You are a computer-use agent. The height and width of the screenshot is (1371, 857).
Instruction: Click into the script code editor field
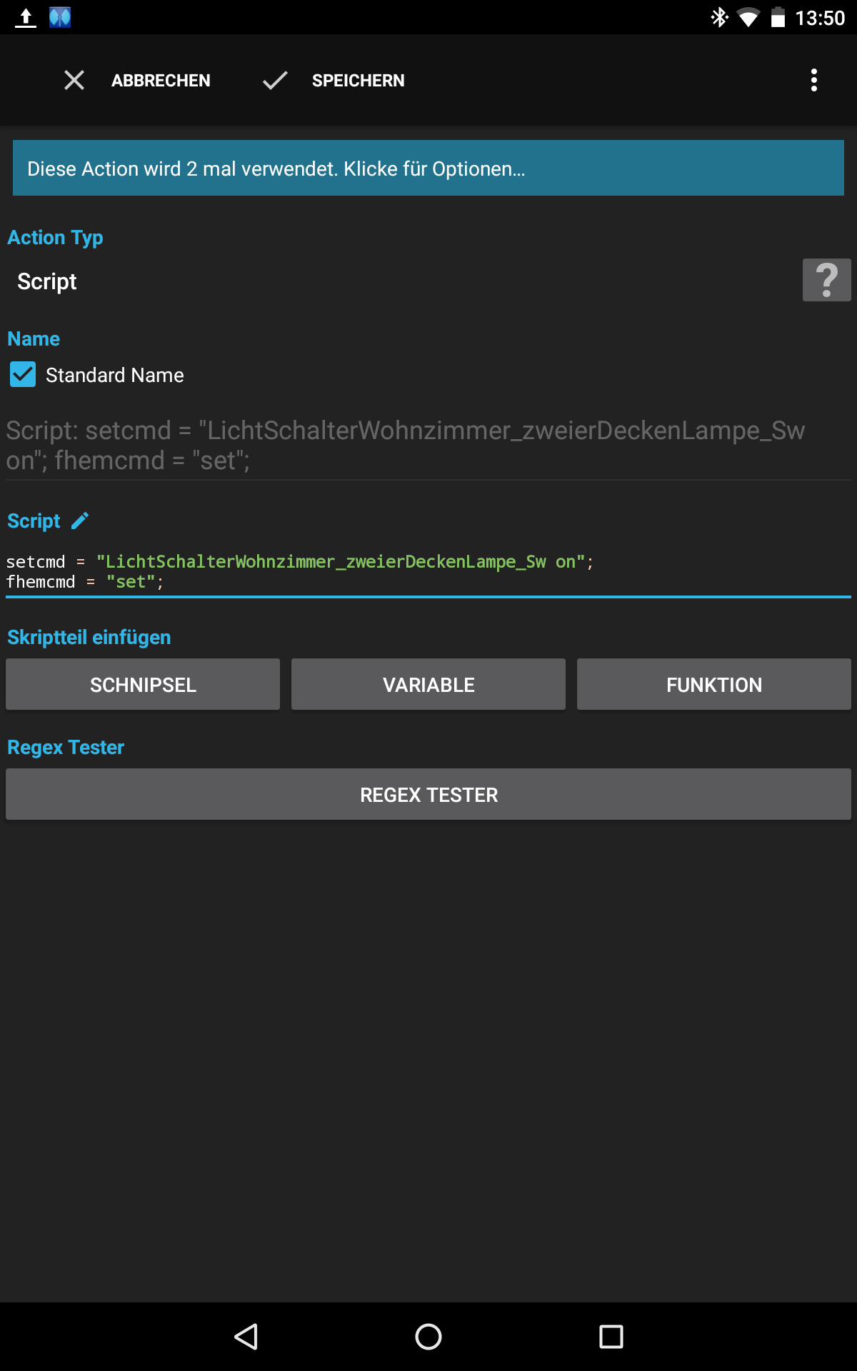tap(428, 572)
